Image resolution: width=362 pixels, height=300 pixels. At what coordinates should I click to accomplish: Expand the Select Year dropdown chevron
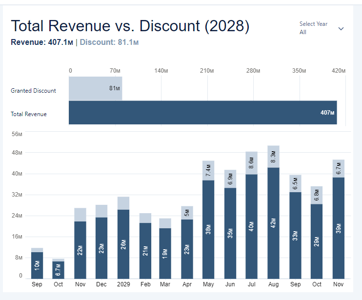pyautogui.click(x=341, y=28)
